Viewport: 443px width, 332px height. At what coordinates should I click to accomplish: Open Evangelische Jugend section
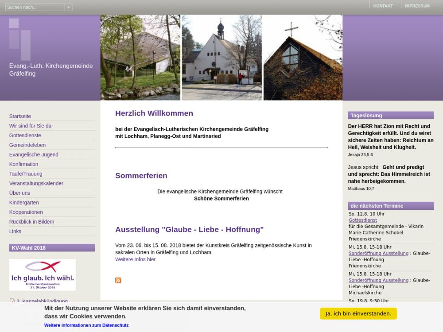coord(34,155)
